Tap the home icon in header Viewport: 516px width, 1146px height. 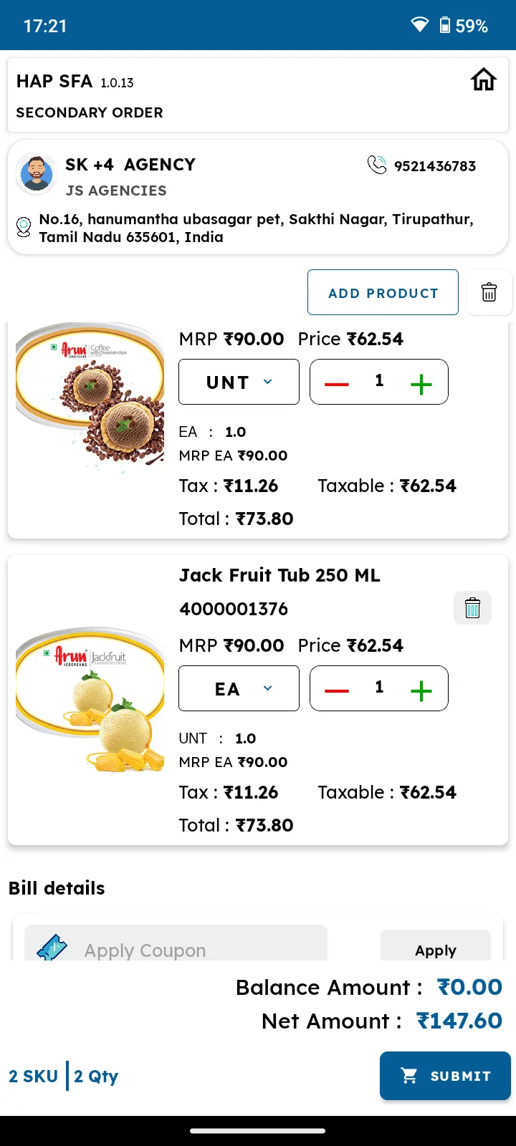[484, 80]
